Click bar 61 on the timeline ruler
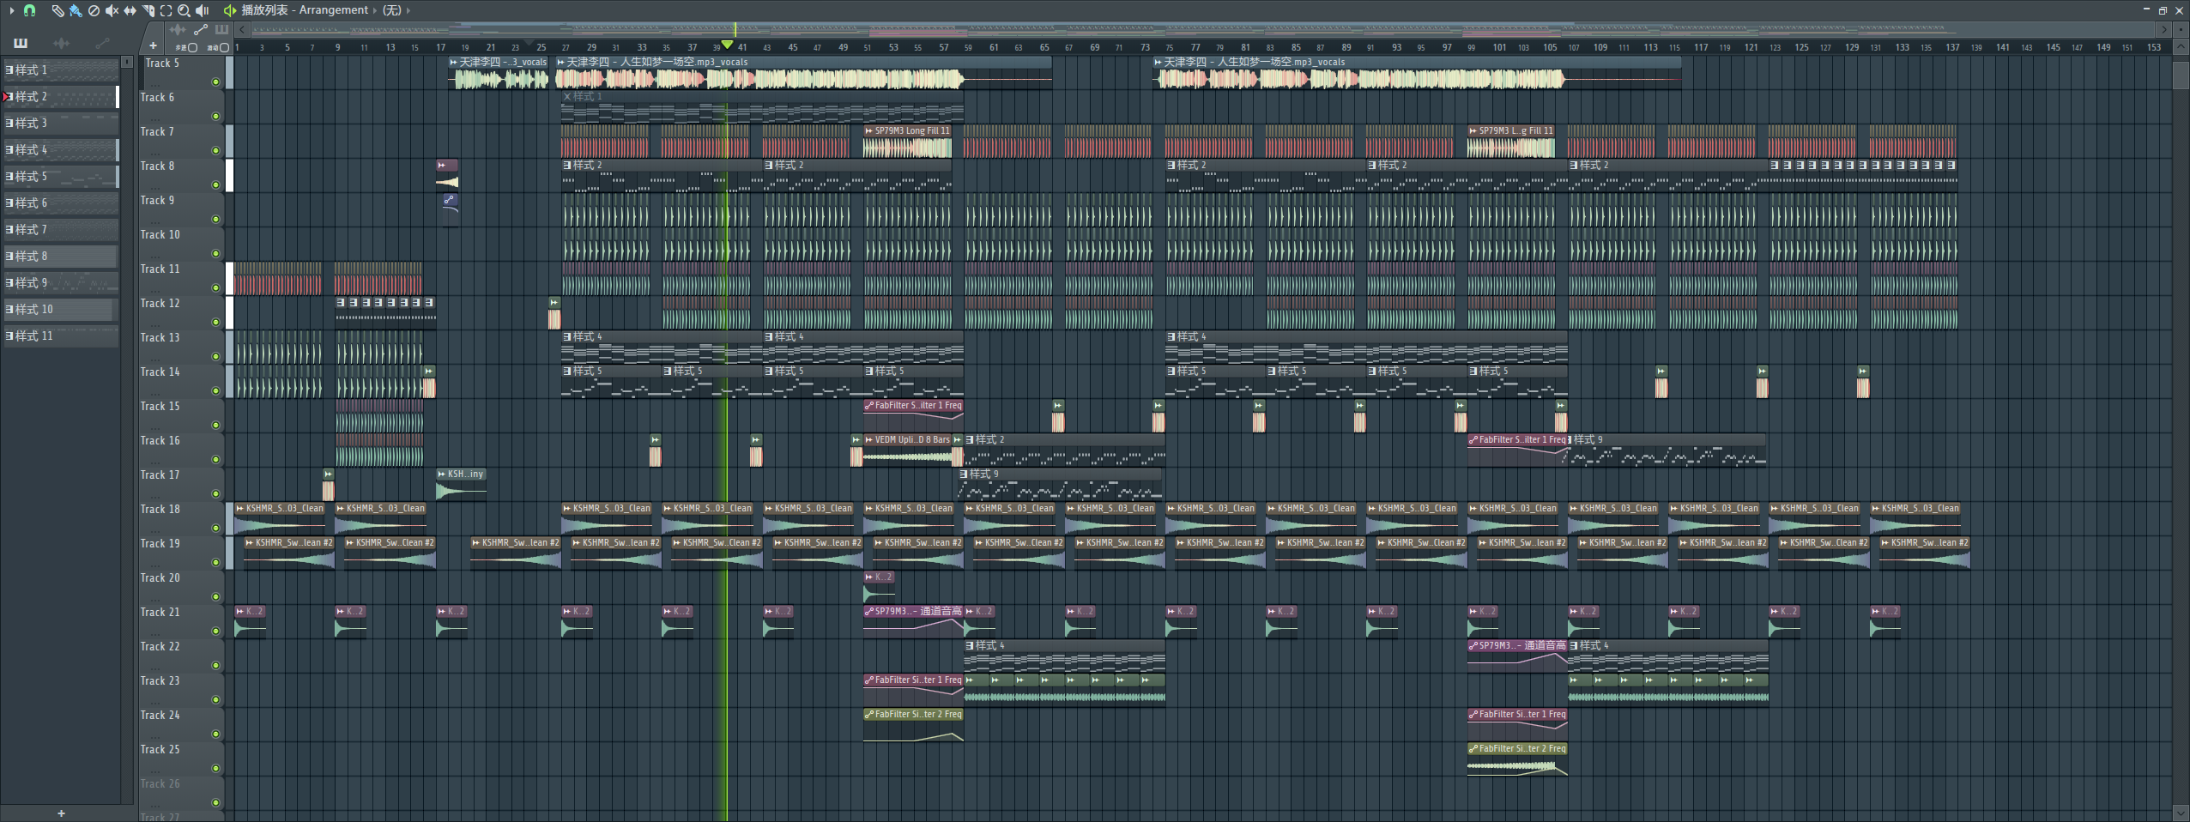2190x822 pixels. coord(994,47)
